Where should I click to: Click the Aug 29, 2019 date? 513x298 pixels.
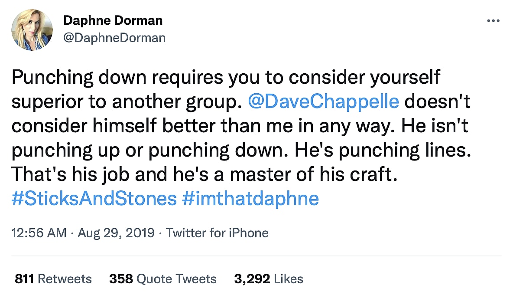(x=116, y=233)
